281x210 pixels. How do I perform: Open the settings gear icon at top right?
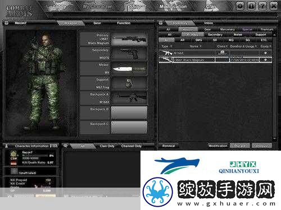pos(240,6)
